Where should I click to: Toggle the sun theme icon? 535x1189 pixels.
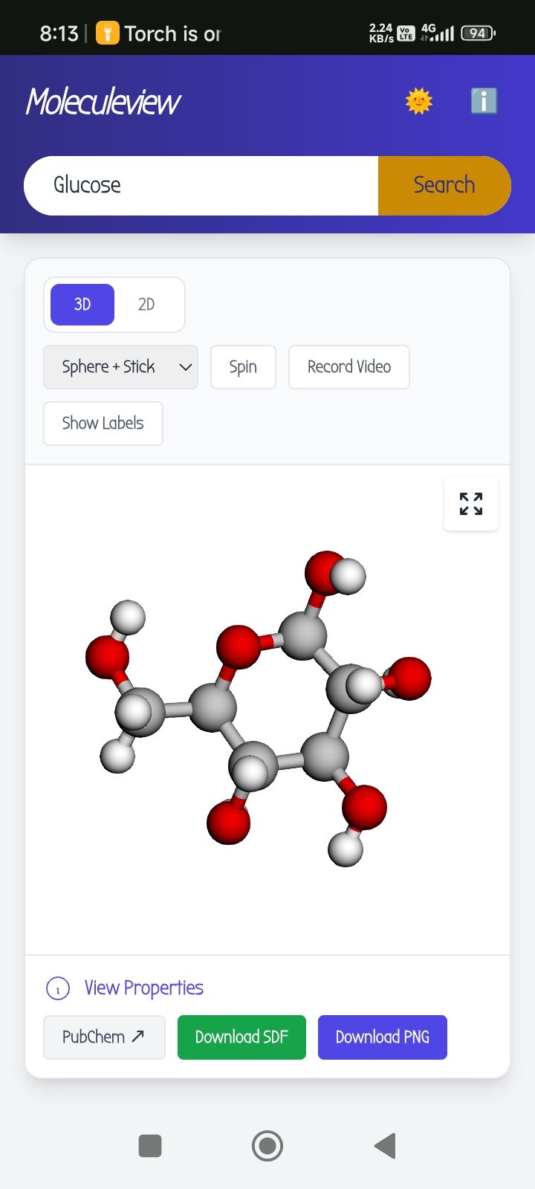point(419,101)
